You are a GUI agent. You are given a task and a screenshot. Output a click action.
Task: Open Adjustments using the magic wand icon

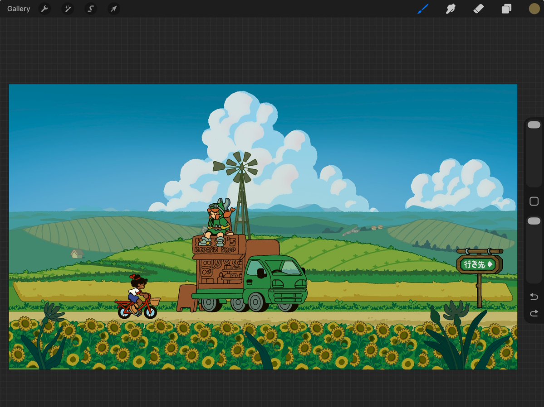pos(67,9)
